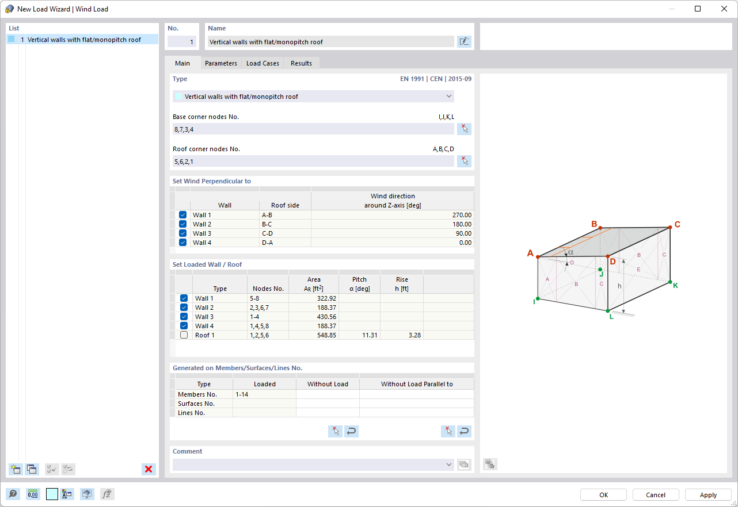
Task: Uncheck Wall 2 in Set Wind Perpendicular
Action: pos(182,224)
